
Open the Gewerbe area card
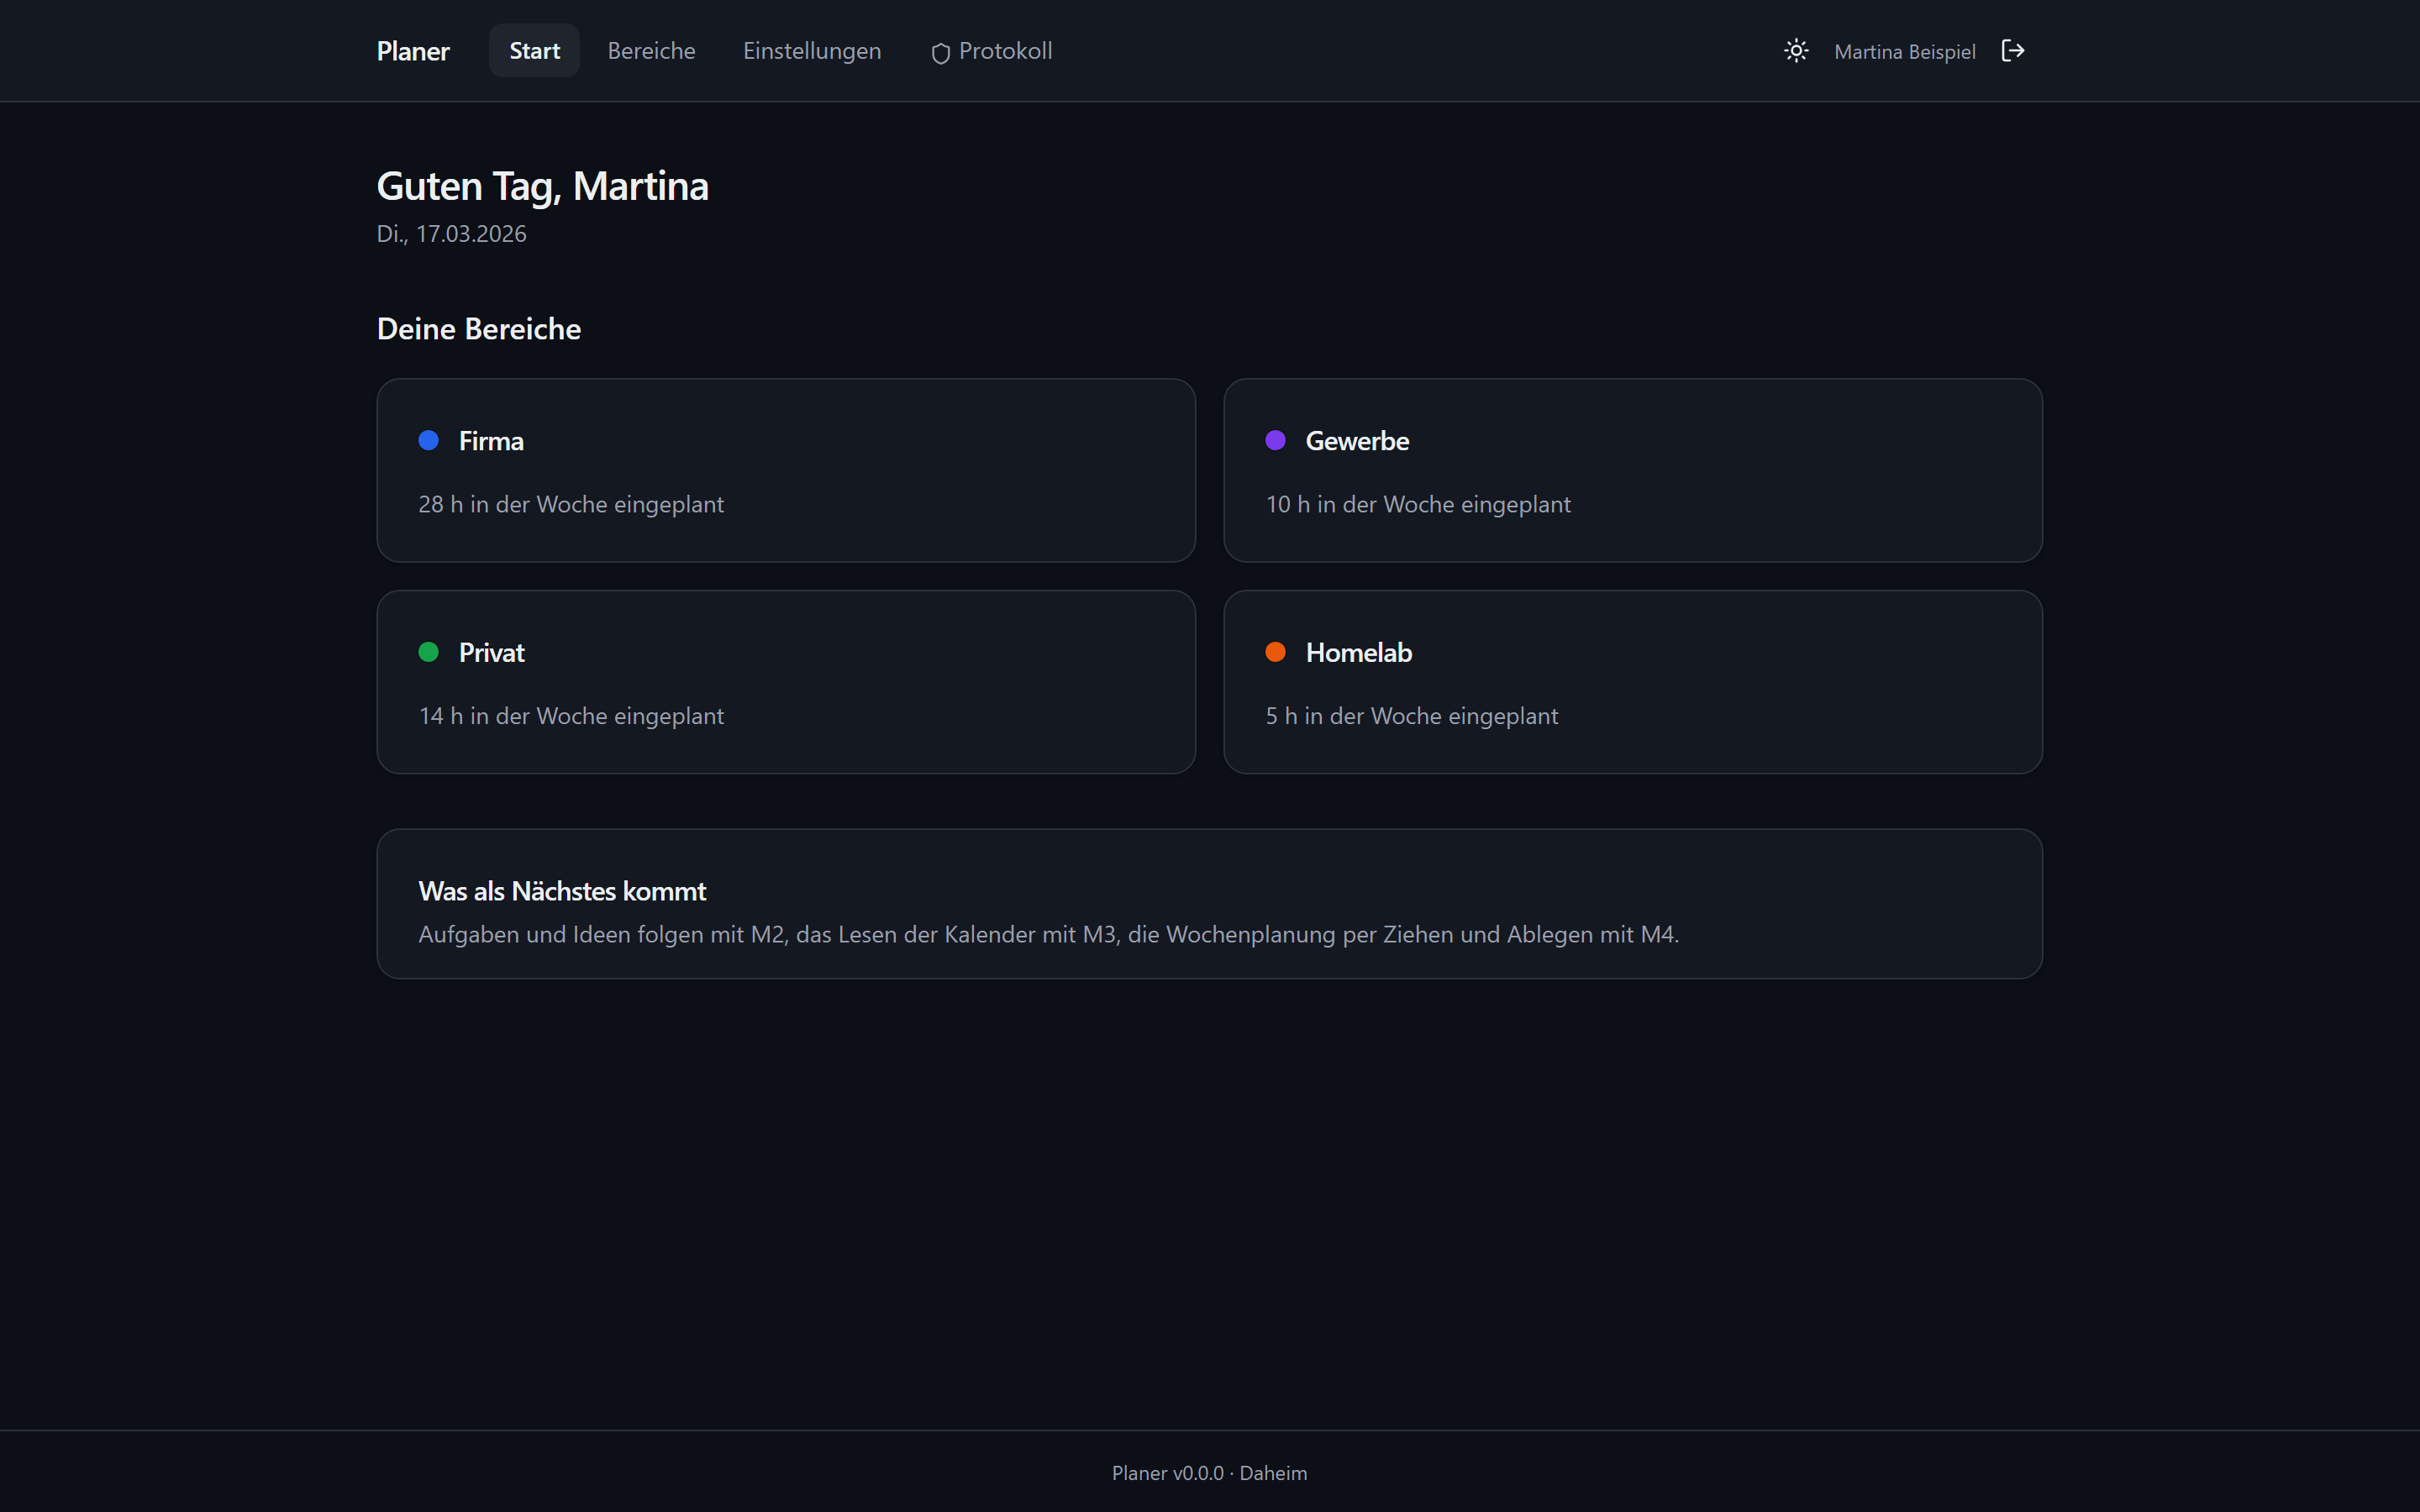pos(1633,470)
